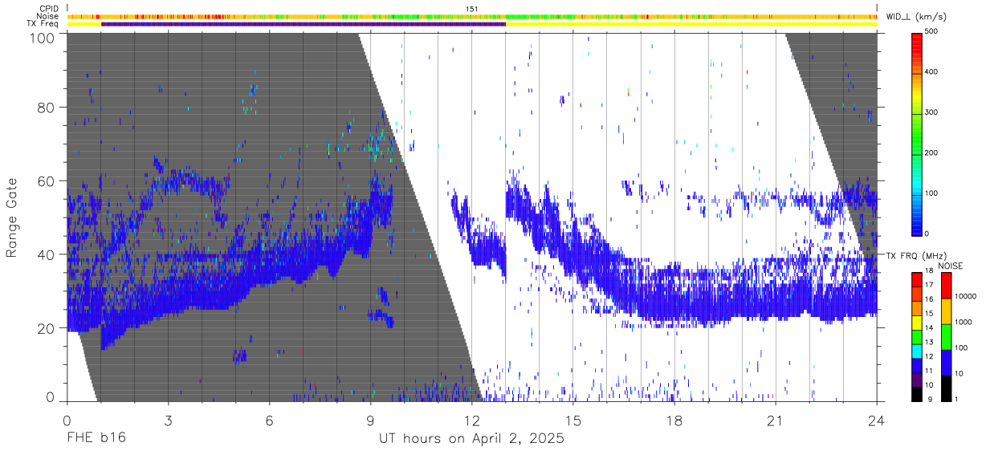Screen dimensions: 986x455
Task: Click the 12 tick on the UT hours axis
Action: tap(471, 420)
